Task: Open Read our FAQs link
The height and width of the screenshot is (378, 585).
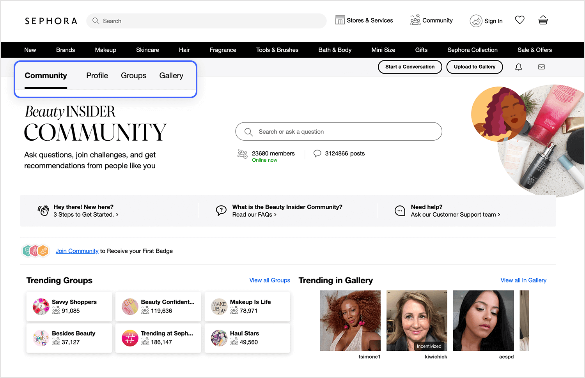Action: tap(254, 215)
